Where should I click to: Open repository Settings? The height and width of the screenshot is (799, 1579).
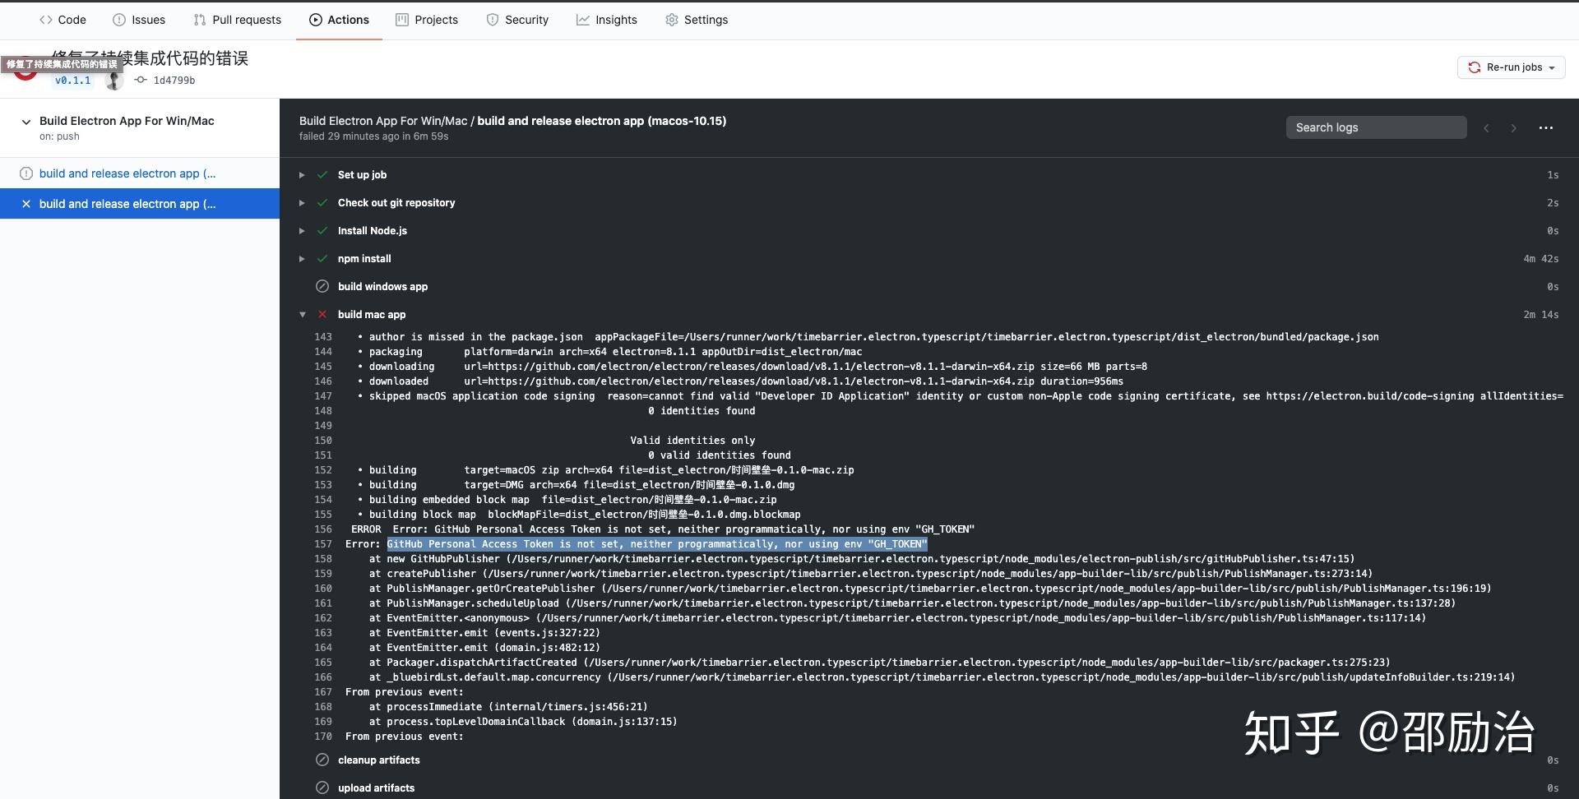pyautogui.click(x=697, y=20)
